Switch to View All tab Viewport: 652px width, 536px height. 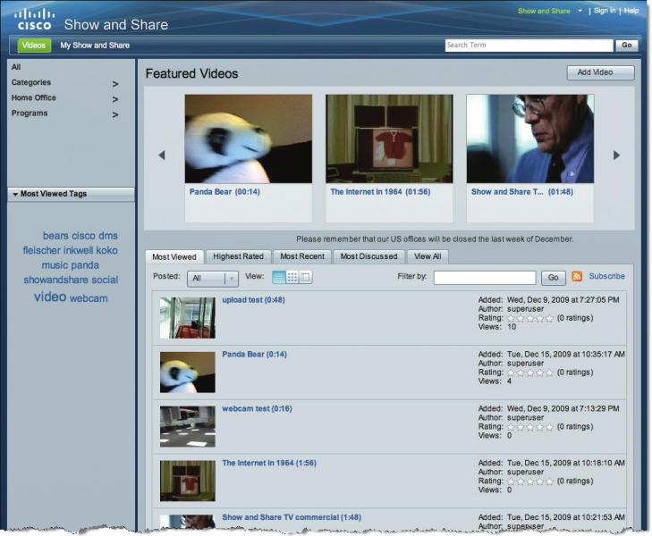(428, 256)
